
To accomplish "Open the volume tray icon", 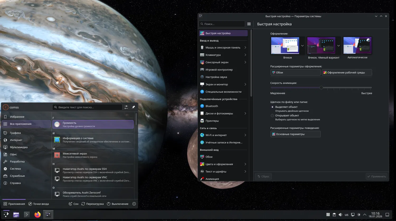I will 340,215.
